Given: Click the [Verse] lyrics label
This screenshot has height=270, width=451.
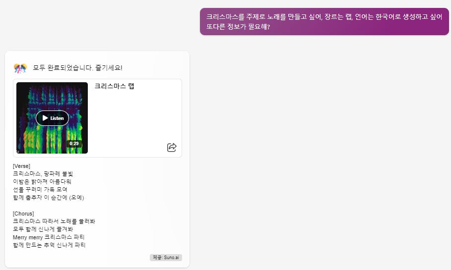Looking at the screenshot, I should pos(21,166).
